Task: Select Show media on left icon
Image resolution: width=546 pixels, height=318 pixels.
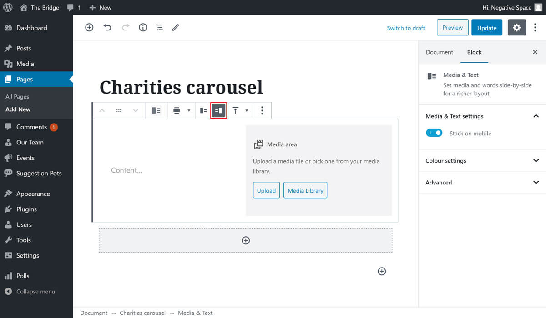Action: pos(203,110)
